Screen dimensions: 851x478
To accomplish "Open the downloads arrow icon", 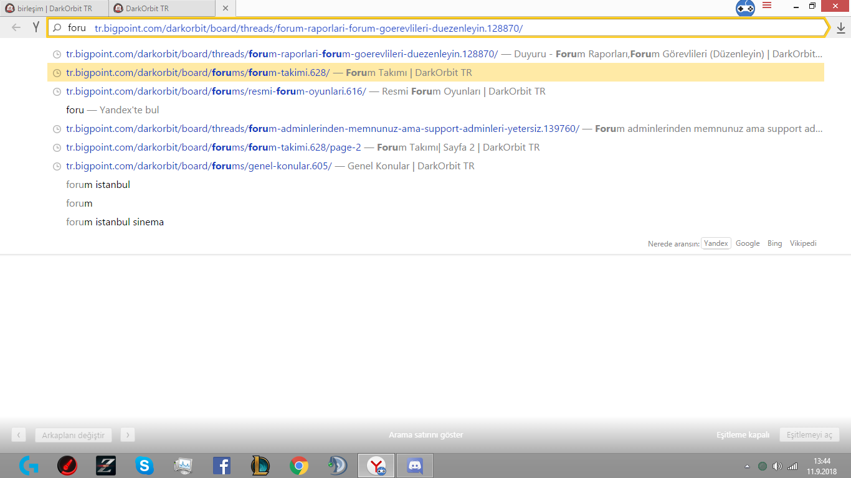I will 840,28.
